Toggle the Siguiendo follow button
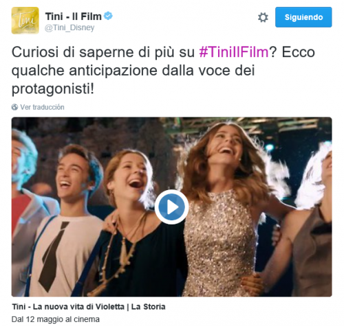The height and width of the screenshot is (326, 344). coord(303,17)
